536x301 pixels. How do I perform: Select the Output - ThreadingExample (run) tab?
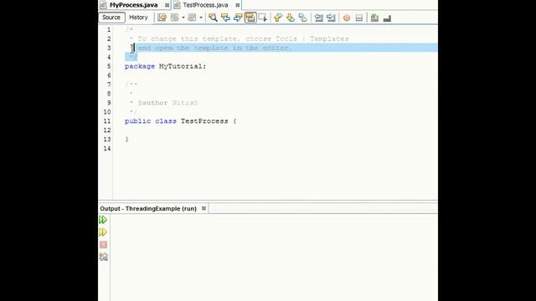pos(148,208)
